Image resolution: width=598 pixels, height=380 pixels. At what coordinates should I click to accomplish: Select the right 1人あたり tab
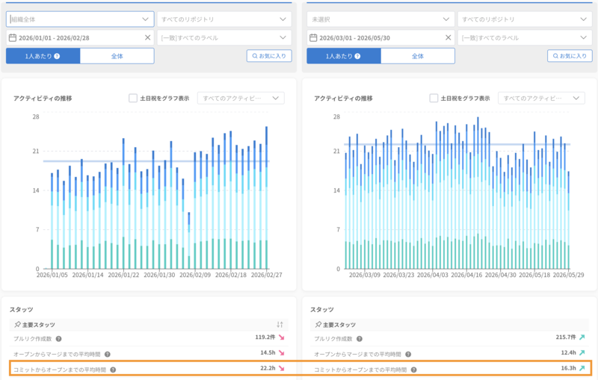point(344,56)
